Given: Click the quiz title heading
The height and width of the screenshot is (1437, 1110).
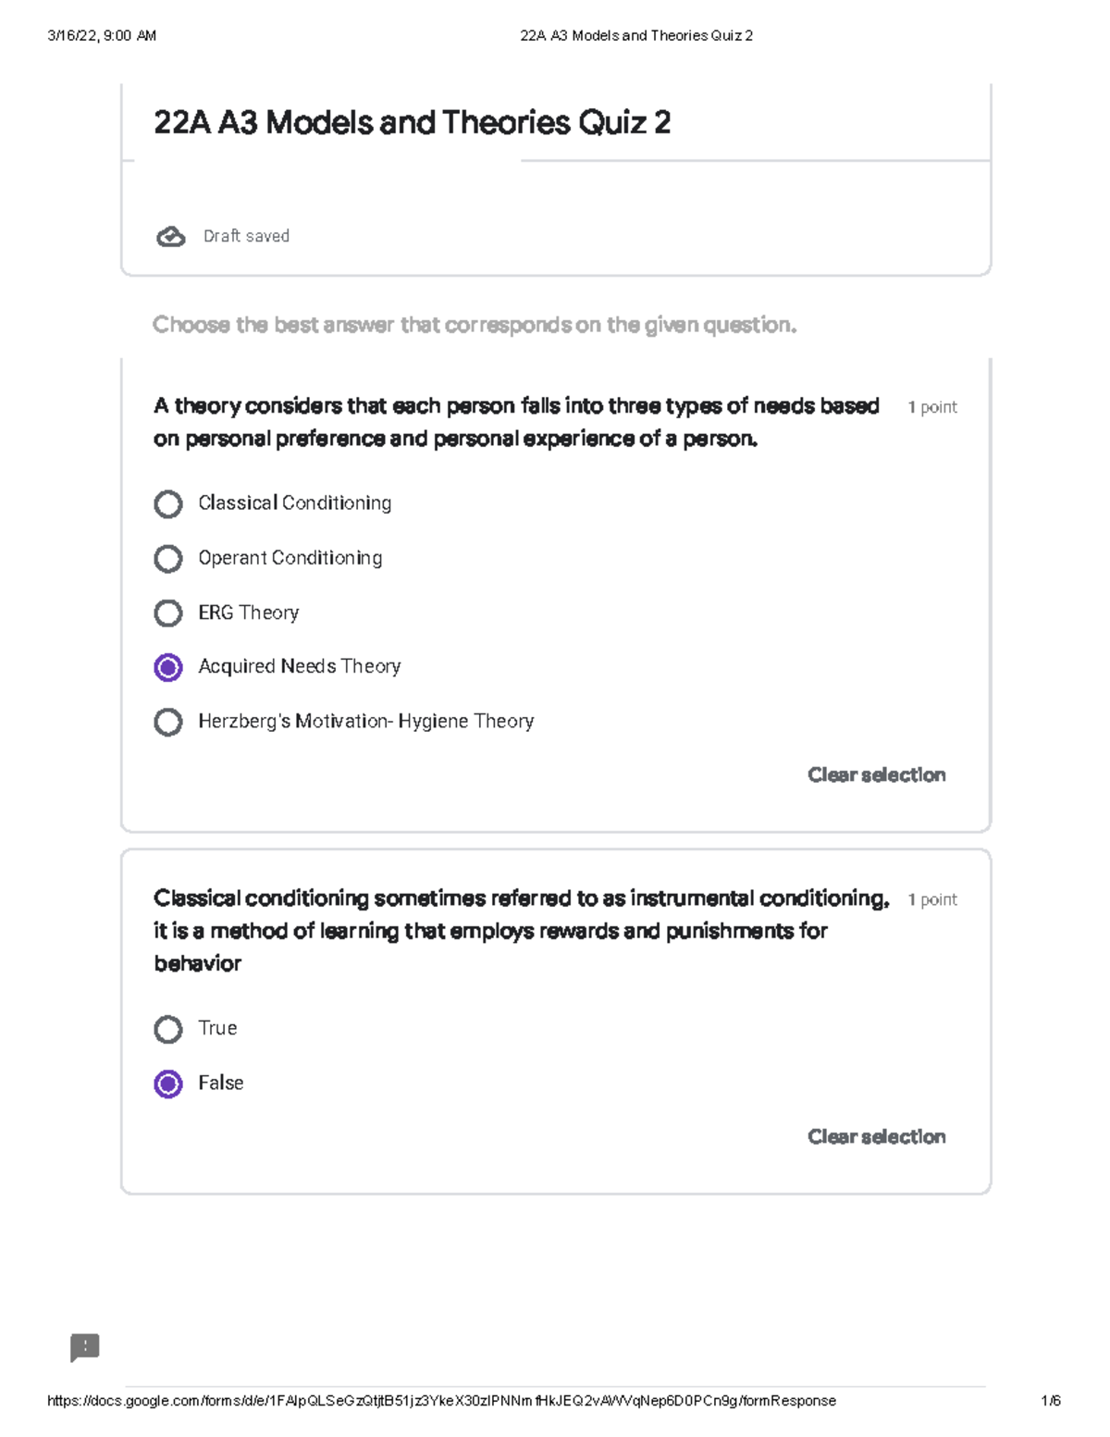Looking at the screenshot, I should (x=412, y=123).
